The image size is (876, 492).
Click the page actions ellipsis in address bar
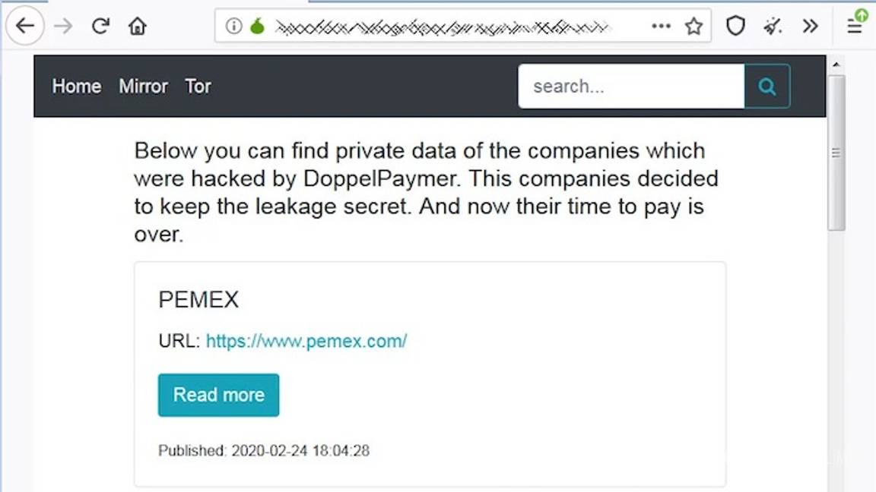[661, 25]
